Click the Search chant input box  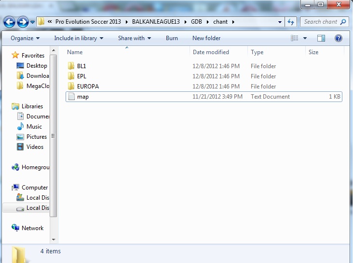[x=321, y=22]
